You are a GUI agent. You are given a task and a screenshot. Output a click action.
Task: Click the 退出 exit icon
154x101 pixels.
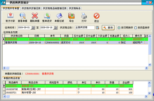(96, 16)
